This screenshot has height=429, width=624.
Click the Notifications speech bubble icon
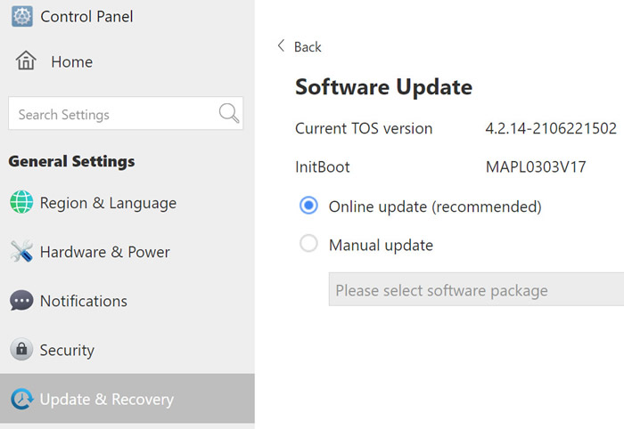tap(21, 300)
